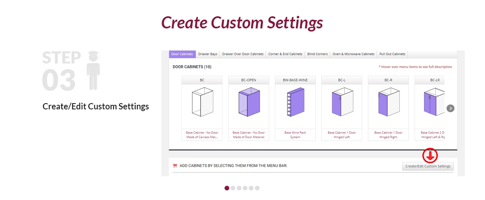Click the red shopping cart icon

click(x=175, y=166)
